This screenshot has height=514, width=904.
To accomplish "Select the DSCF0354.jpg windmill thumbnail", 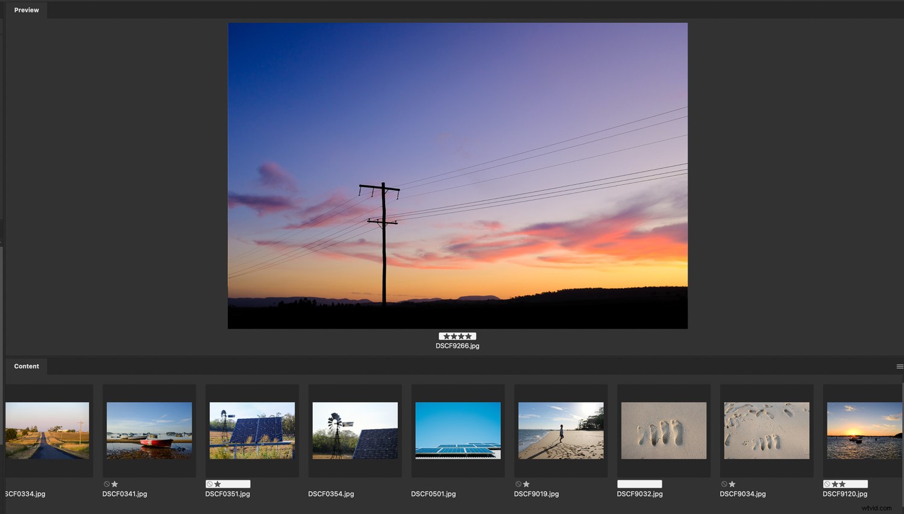I will point(354,430).
